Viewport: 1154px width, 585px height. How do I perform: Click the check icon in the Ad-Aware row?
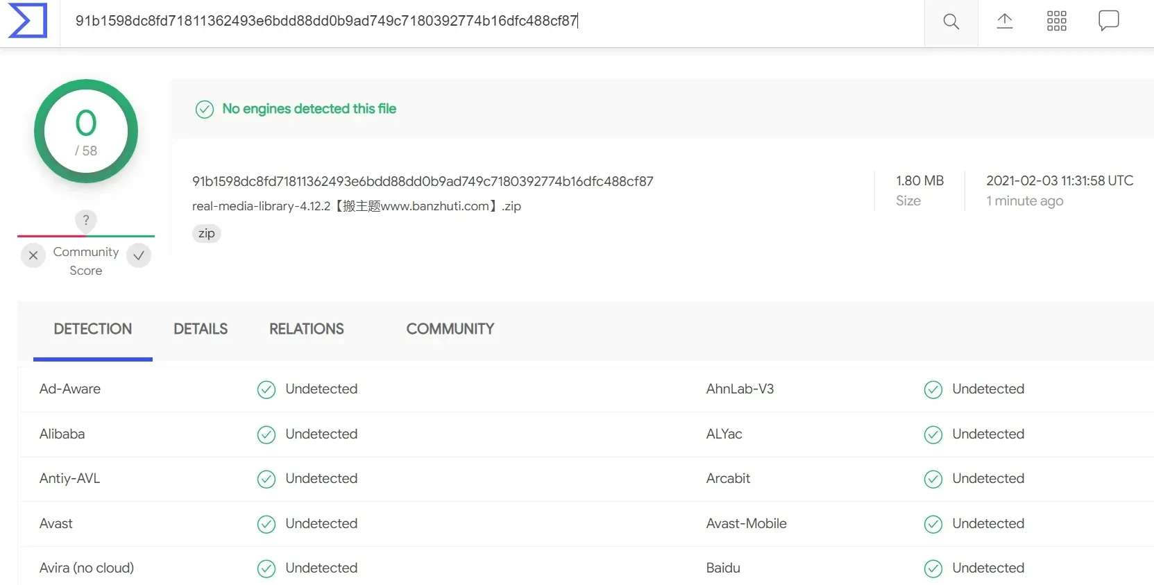pos(266,390)
